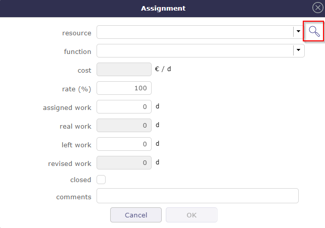The width and height of the screenshot is (325, 228).
Task: Focus the rate (%) input field
Action: (x=124, y=88)
